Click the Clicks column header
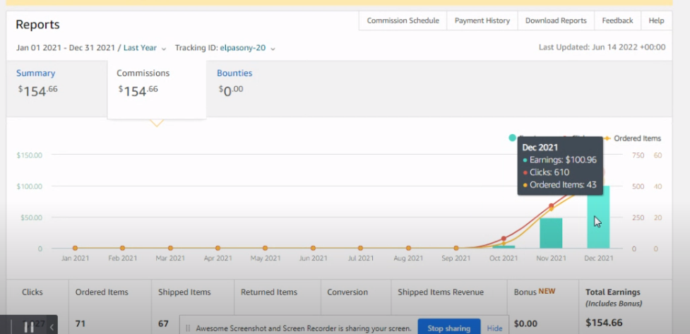 tap(32, 292)
